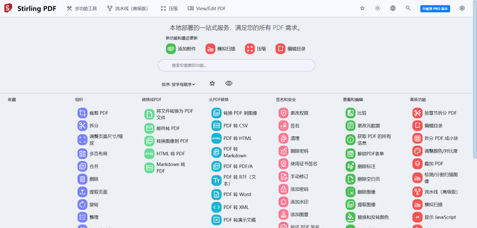Toggle the eye visibility icon below search
This screenshot has width=477, height=228.
229,83
